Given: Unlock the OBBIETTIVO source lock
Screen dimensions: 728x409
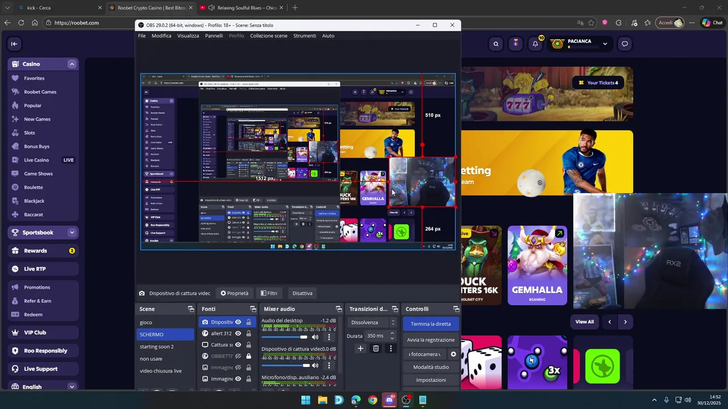Looking at the screenshot, I should pyautogui.click(x=249, y=356).
